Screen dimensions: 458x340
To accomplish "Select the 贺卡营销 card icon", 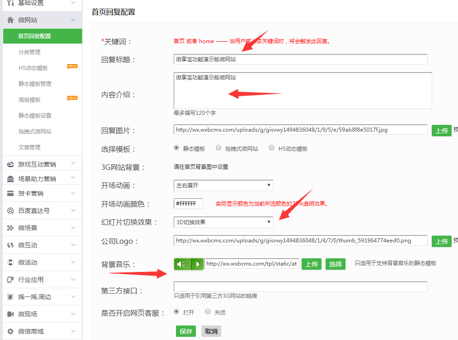I will click(x=10, y=193).
